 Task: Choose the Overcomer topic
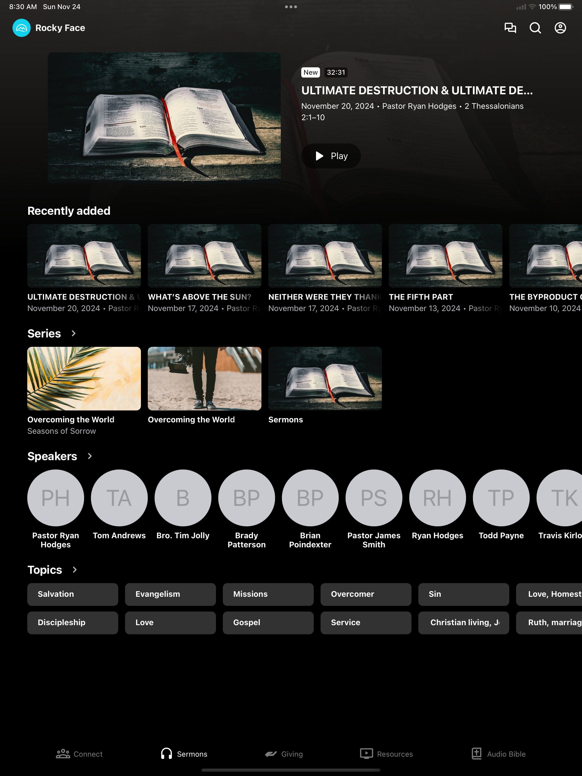[x=366, y=594]
